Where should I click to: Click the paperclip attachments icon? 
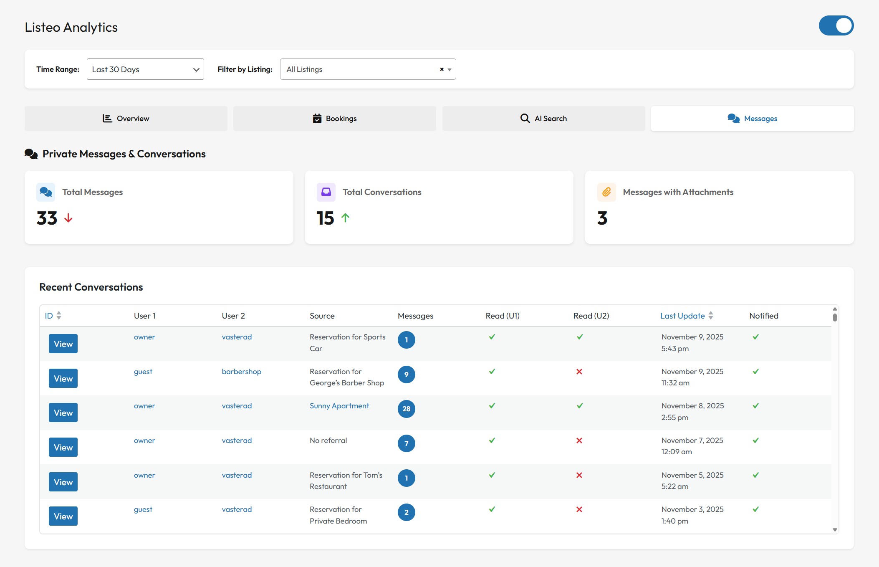pyautogui.click(x=606, y=192)
